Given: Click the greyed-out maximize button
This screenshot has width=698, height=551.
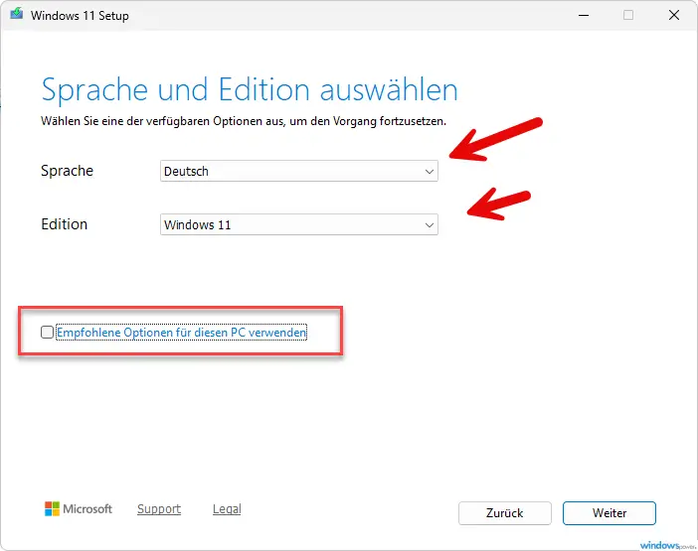Looking at the screenshot, I should [628, 16].
